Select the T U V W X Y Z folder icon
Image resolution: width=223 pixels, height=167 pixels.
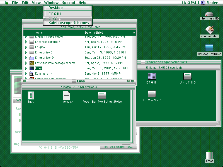point(152,94)
